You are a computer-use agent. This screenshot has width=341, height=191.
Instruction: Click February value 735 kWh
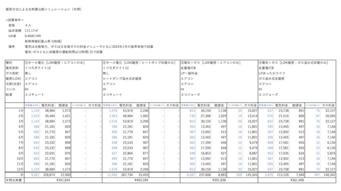click(x=192, y=116)
